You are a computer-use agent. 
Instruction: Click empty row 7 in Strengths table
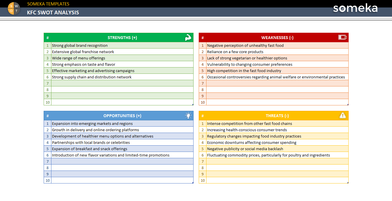click(x=122, y=83)
